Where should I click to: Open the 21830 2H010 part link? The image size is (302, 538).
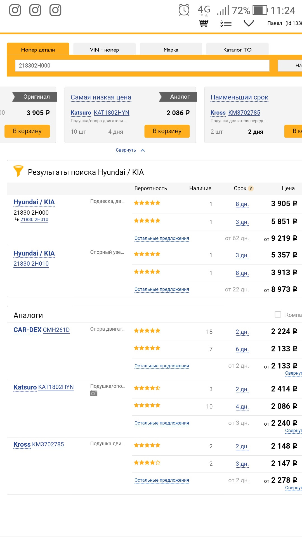[31, 264]
